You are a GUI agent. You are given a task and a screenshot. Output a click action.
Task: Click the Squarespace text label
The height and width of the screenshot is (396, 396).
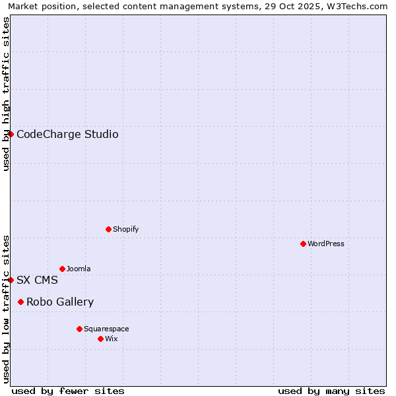click(x=106, y=329)
